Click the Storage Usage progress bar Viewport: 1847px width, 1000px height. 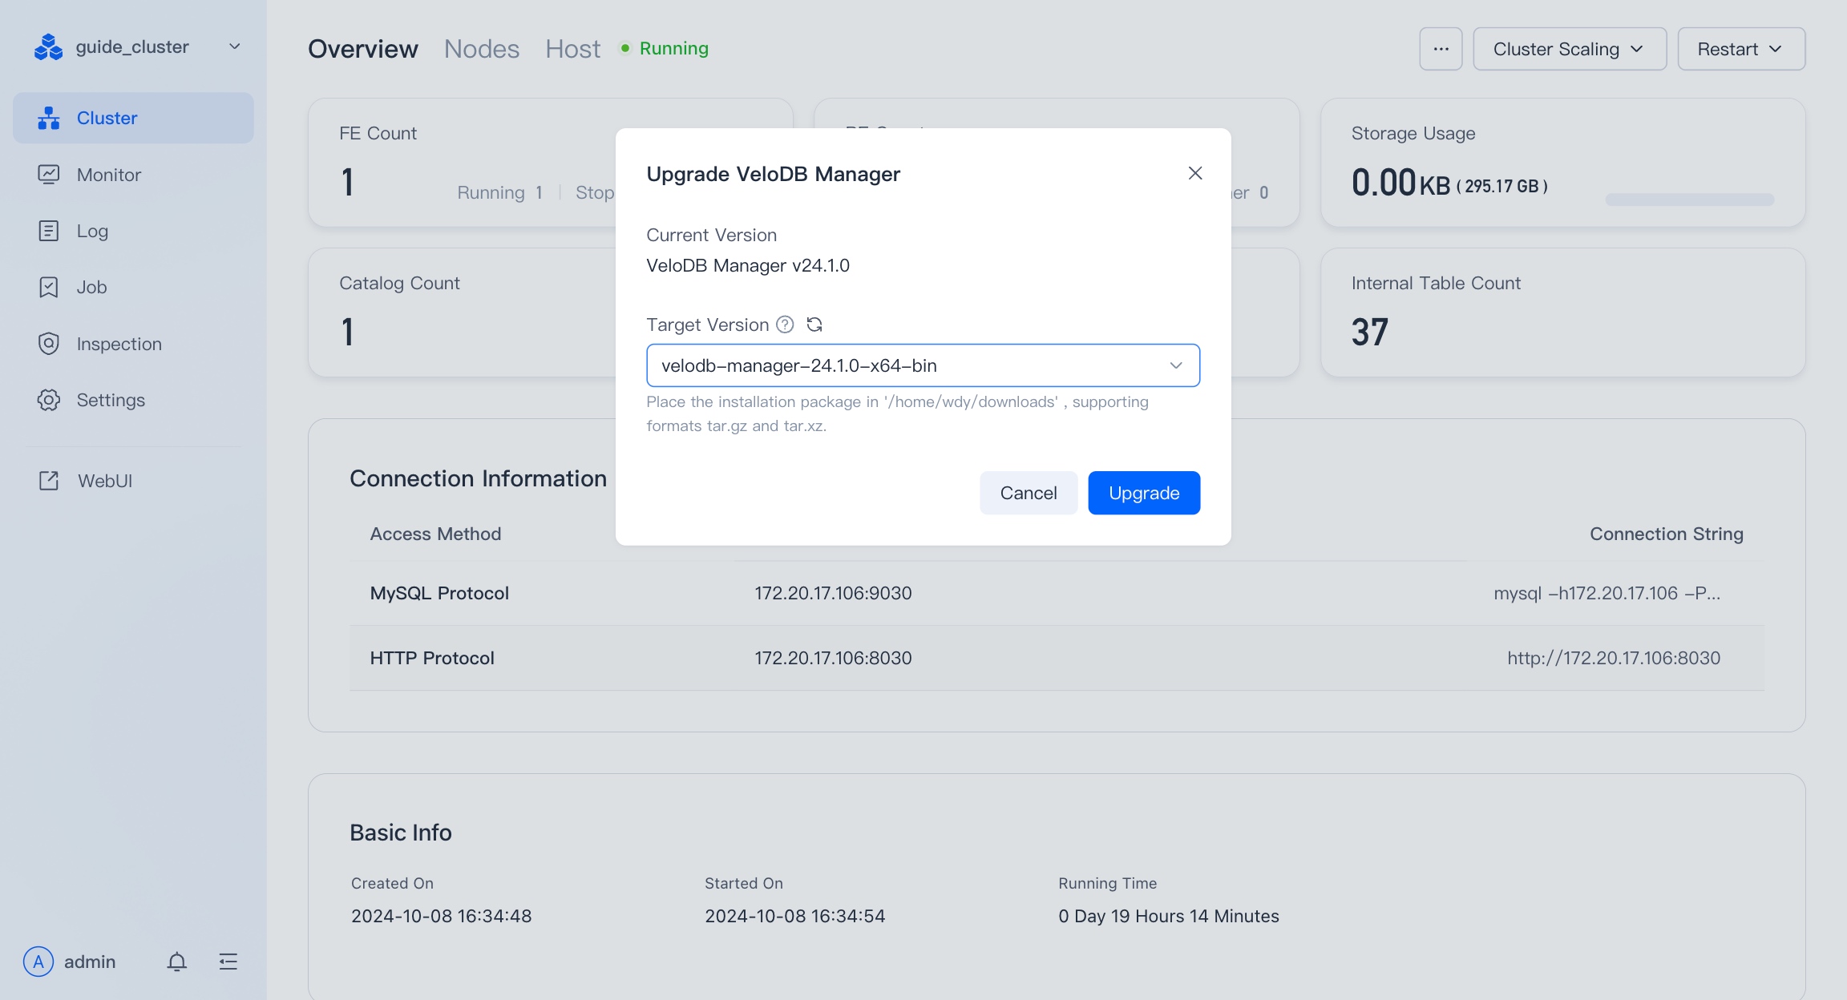coord(1690,200)
